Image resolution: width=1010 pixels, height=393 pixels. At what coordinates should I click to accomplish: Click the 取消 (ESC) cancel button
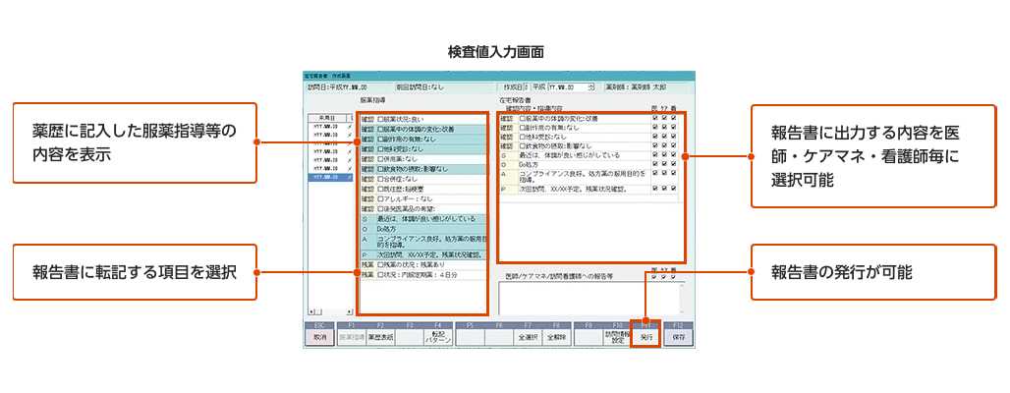[x=318, y=335]
